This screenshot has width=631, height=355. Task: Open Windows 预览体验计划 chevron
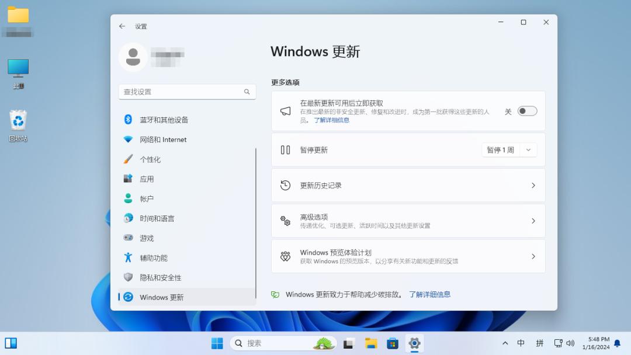(533, 256)
